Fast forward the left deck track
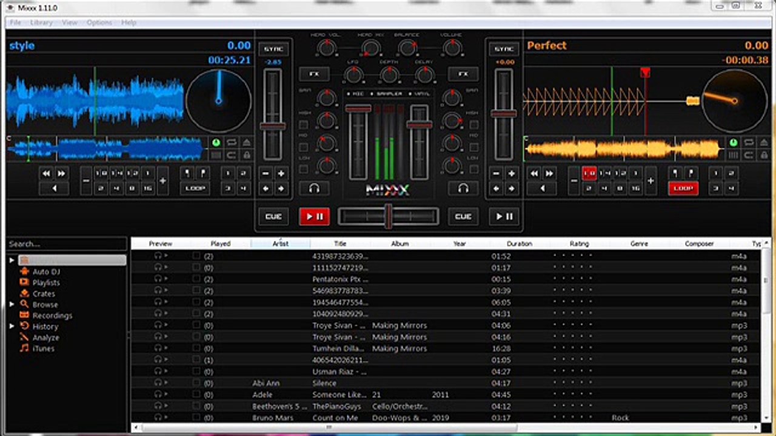 61,173
